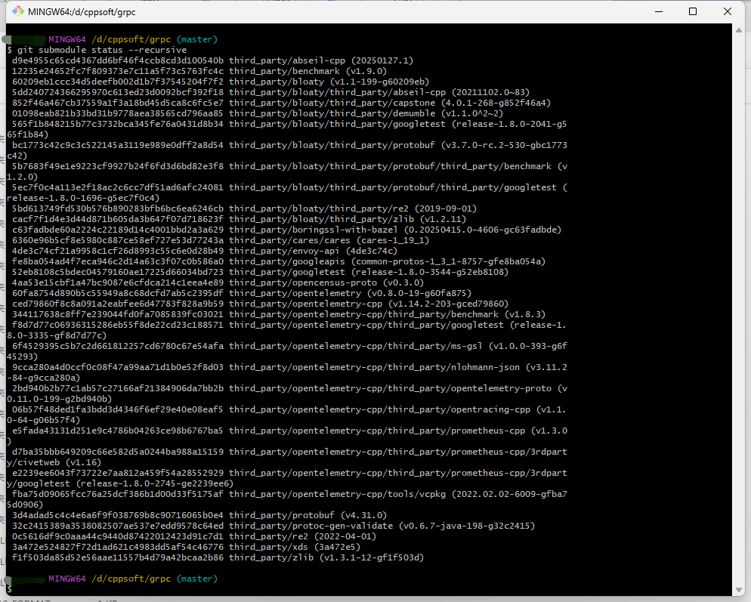Click third_party/opencensus-proto (v0.3.0) path
The height and width of the screenshot is (602, 751).
pos(303,282)
